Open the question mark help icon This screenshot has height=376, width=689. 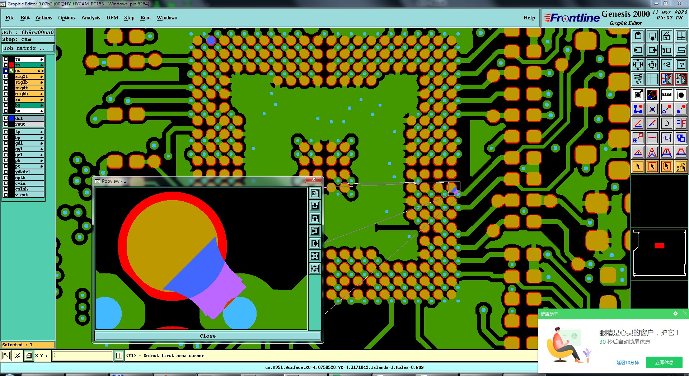681,65
